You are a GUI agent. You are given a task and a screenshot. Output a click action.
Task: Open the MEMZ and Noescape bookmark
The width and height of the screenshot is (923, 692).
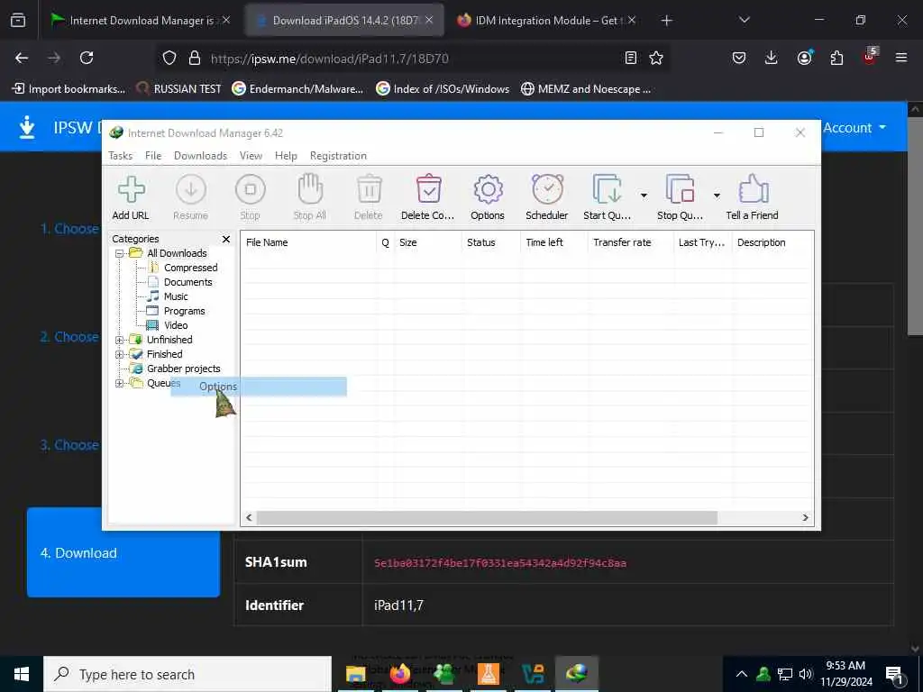tap(586, 89)
